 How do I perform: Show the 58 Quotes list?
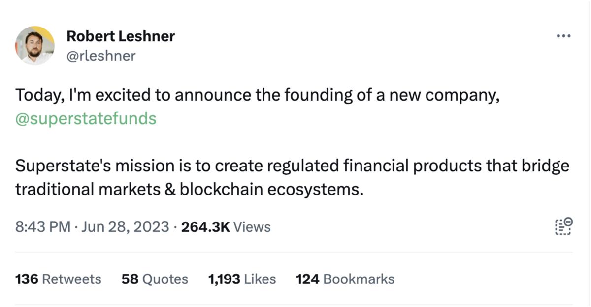click(155, 279)
